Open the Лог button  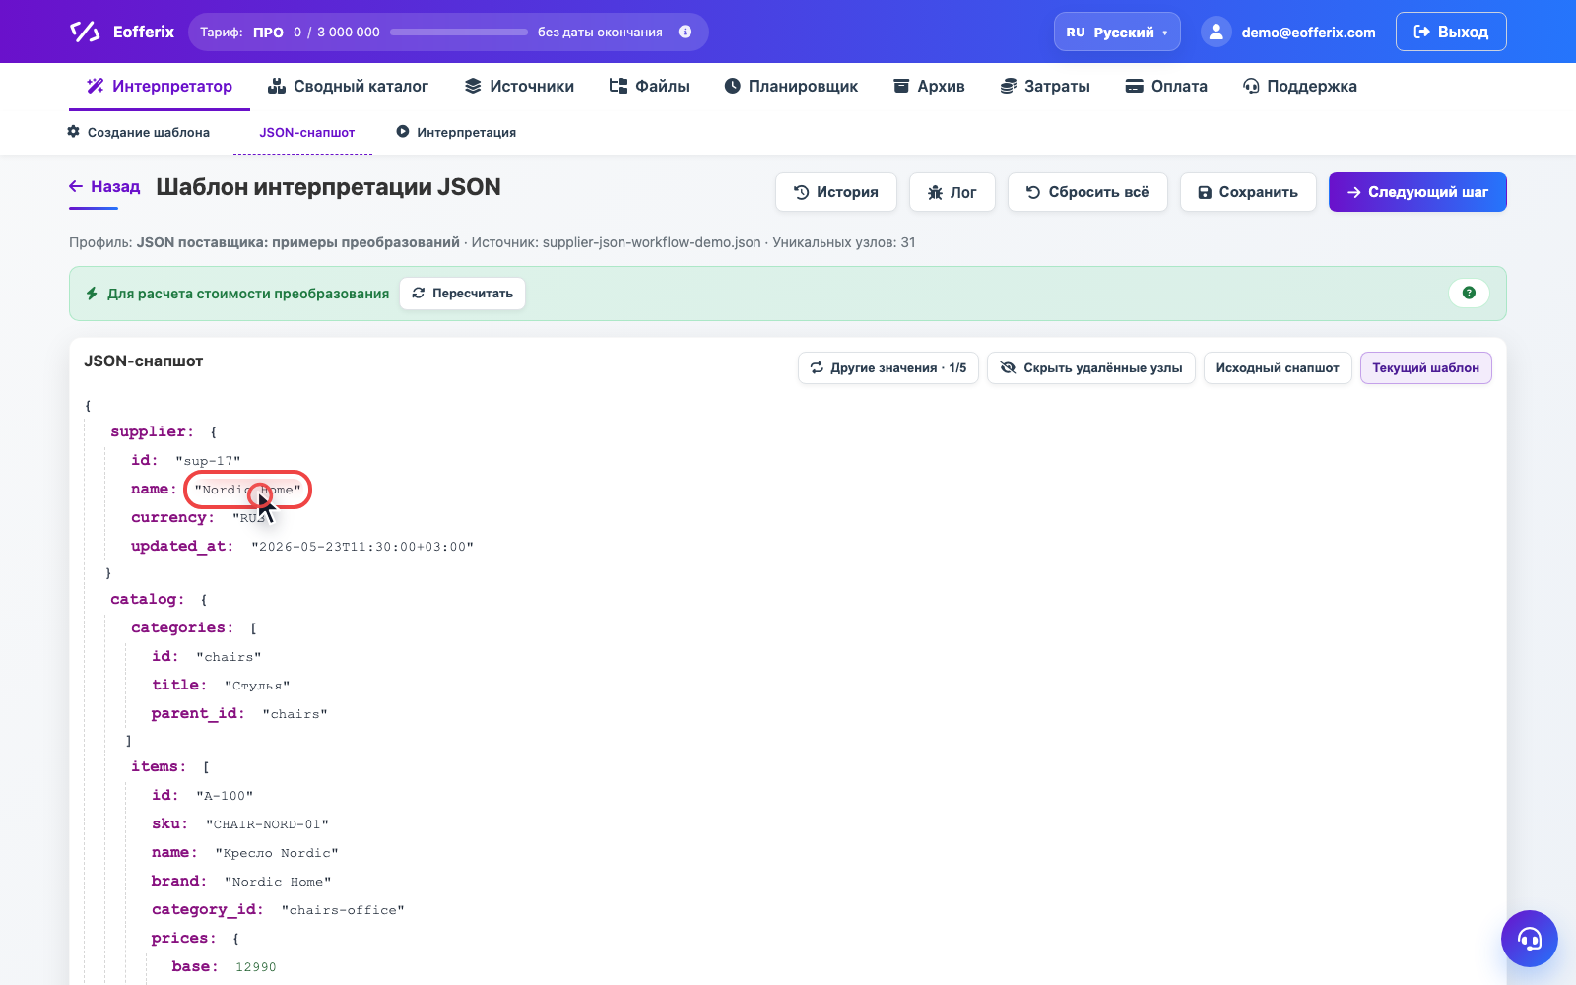[x=952, y=192]
